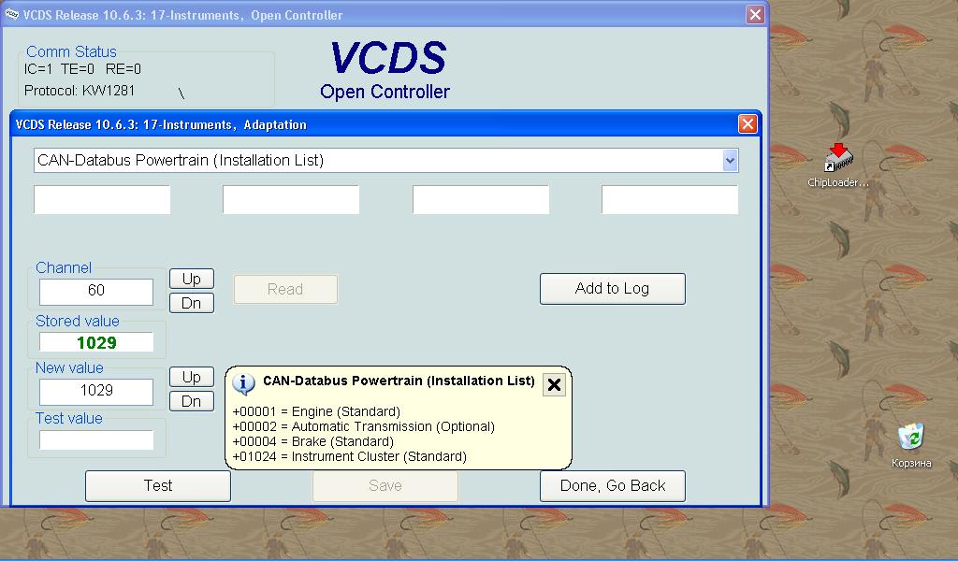
Task: Click the 'Open Controller' subtitle text
Action: pyautogui.click(x=385, y=92)
